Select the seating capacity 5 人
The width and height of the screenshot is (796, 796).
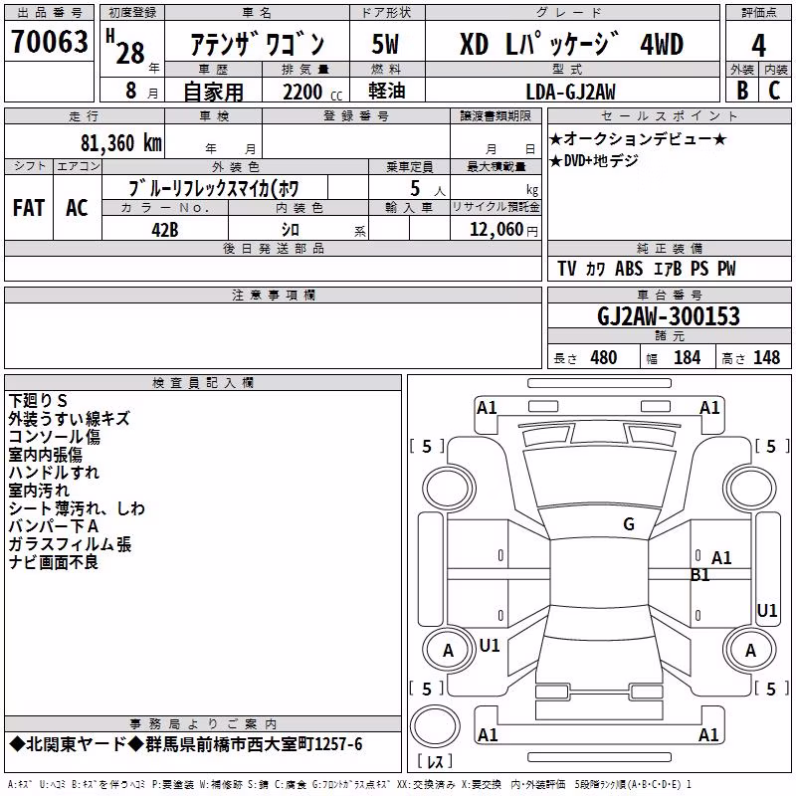coord(427,189)
